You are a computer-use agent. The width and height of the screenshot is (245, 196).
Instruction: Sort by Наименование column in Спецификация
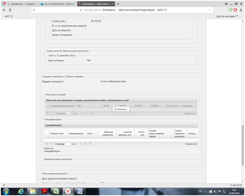[x=77, y=134]
